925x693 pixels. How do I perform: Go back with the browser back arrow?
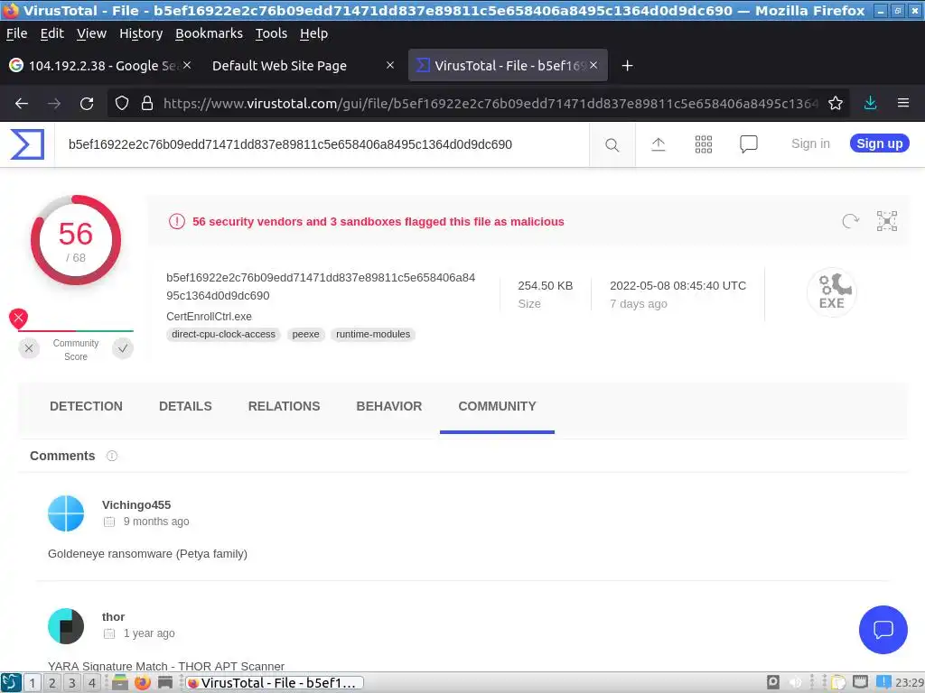click(22, 104)
